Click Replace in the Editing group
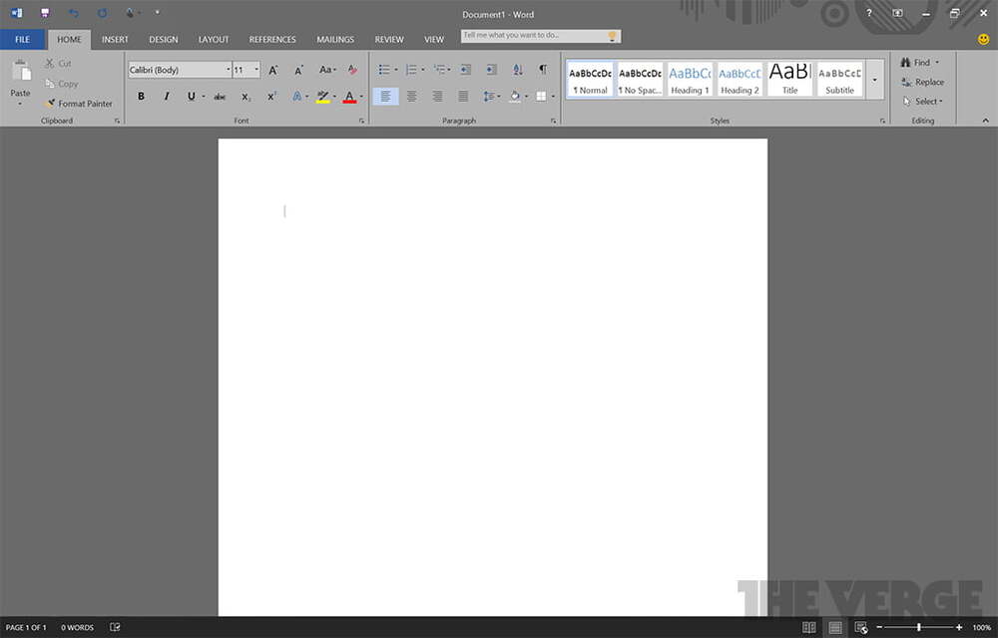998x638 pixels. 923,82
